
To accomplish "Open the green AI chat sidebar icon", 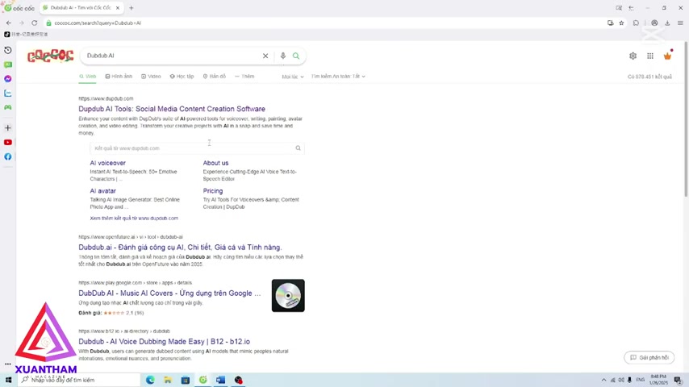I will click(x=8, y=64).
